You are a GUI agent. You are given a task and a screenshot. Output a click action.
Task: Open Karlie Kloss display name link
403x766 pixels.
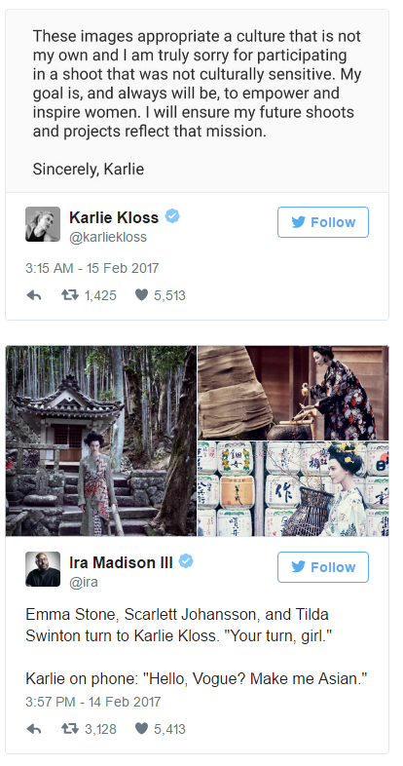coord(114,217)
